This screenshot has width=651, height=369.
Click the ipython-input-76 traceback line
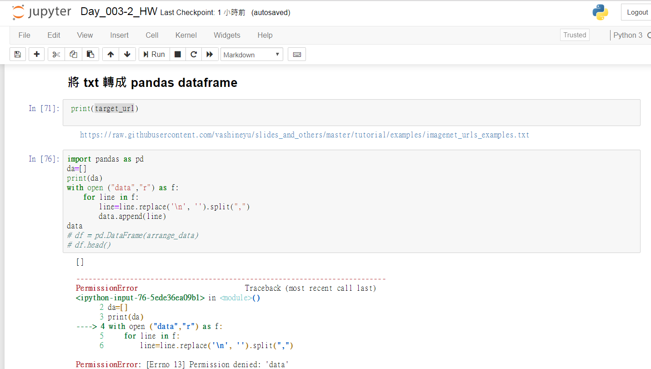(x=168, y=298)
